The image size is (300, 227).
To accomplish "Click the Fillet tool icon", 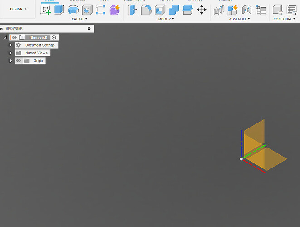I will [146, 10].
